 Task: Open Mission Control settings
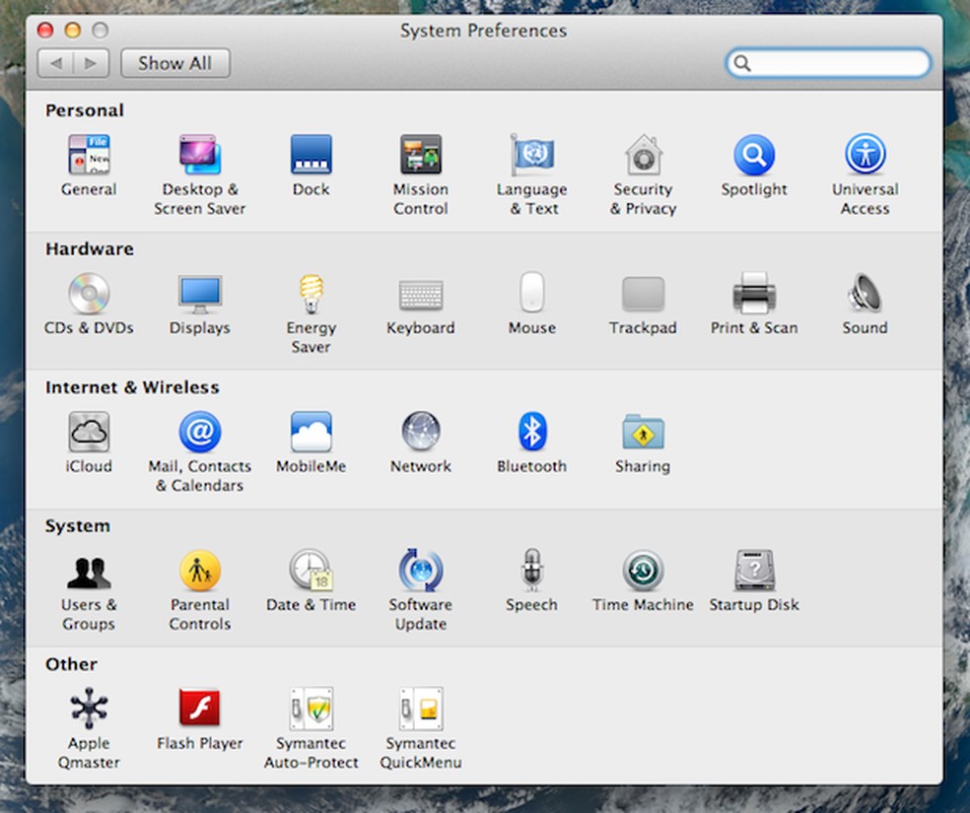[421, 155]
